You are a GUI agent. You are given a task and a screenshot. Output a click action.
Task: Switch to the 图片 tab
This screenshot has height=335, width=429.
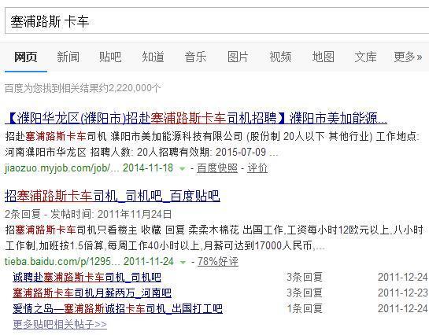coord(238,57)
